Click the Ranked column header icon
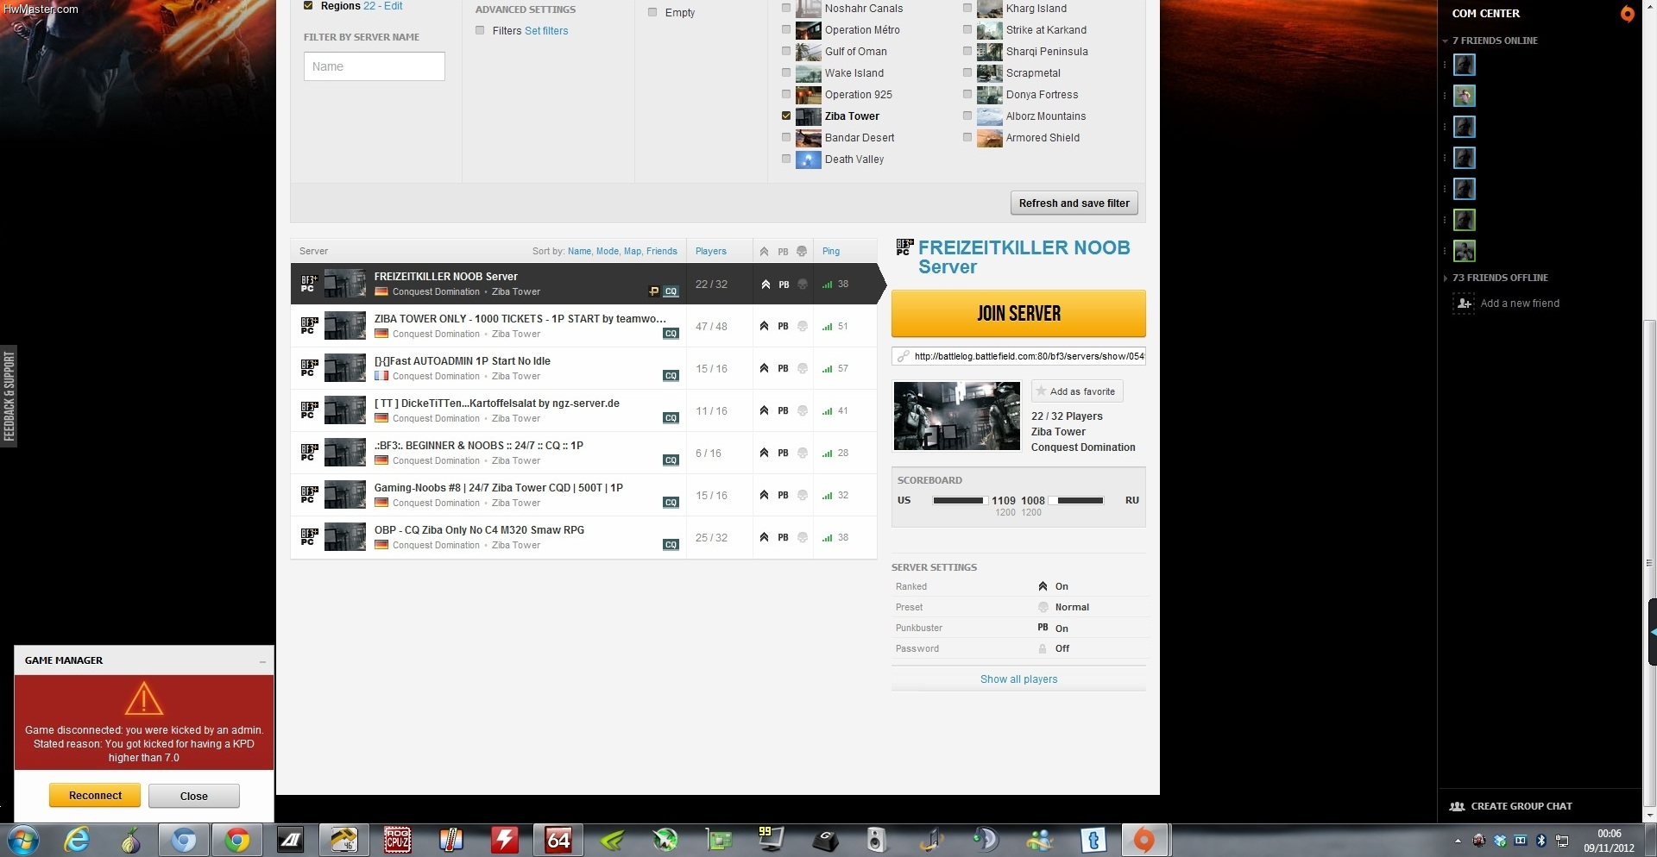1657x857 pixels. coord(764,252)
